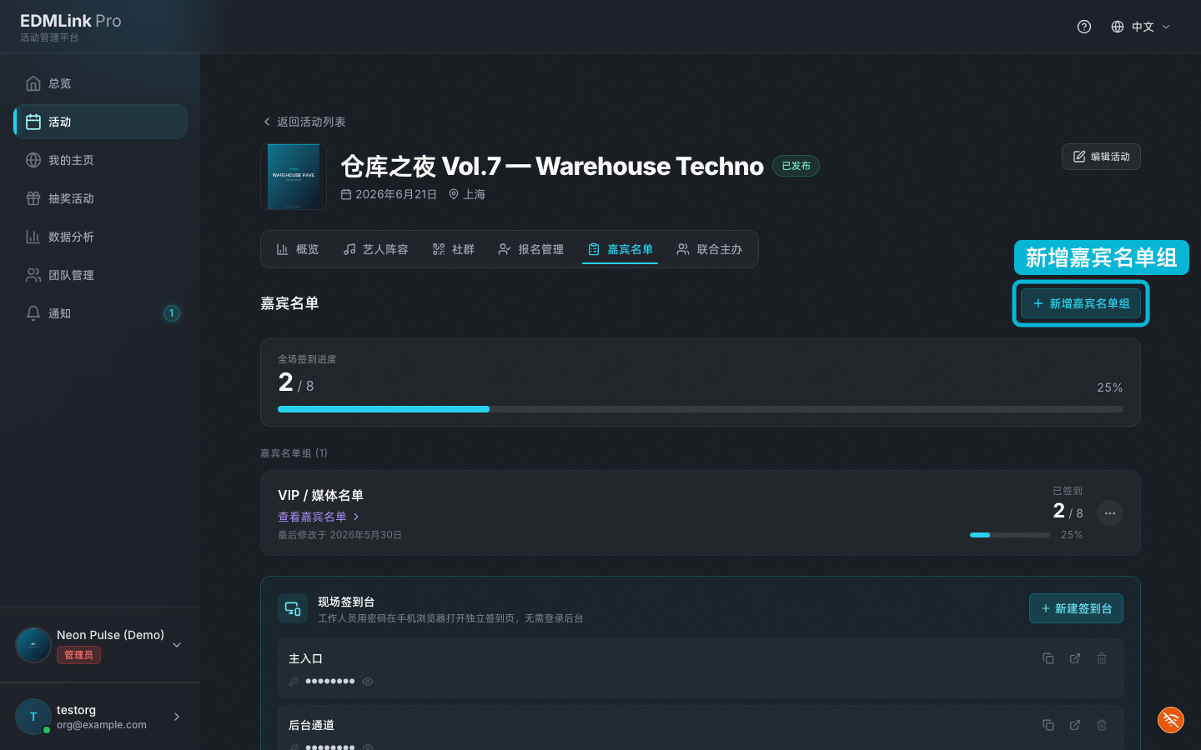Open 主入口 check-in page in new window
The image size is (1201, 750).
[1075, 658]
